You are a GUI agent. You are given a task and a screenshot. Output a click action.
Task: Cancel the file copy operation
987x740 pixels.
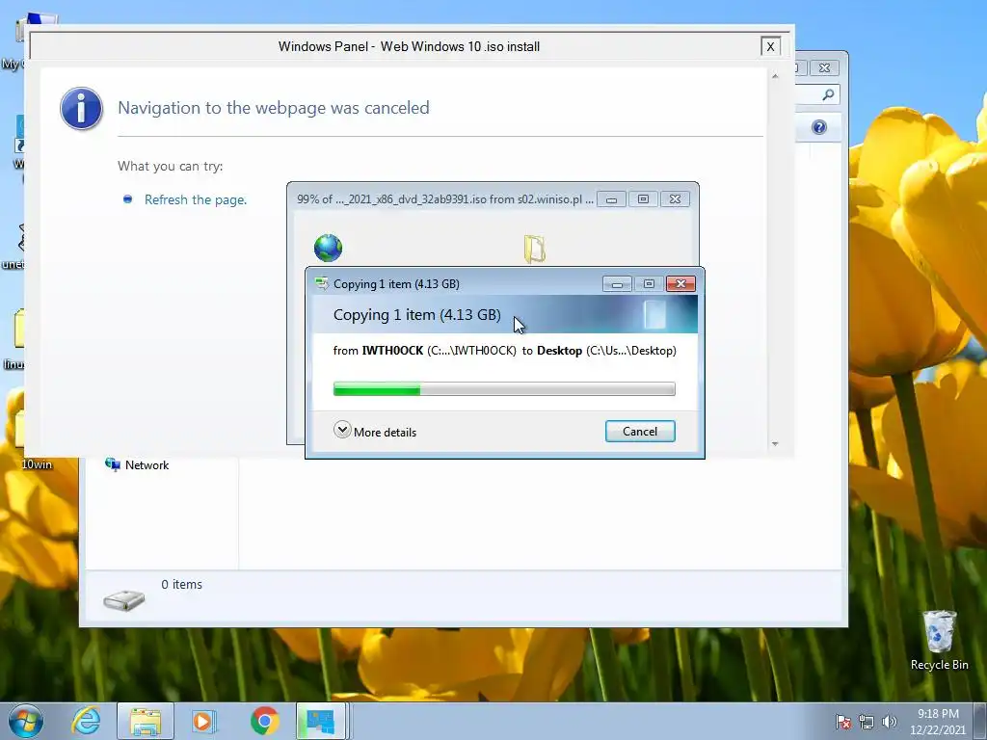(x=640, y=432)
